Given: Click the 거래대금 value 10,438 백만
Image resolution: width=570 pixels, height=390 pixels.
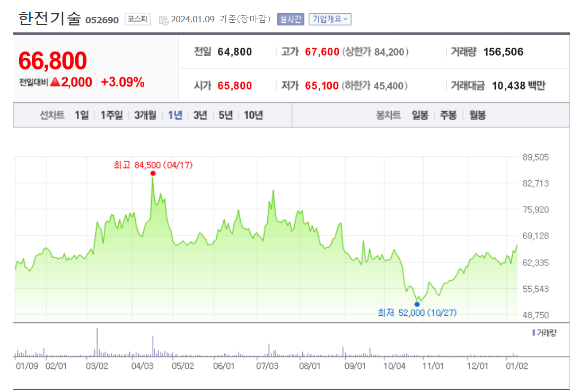Looking at the screenshot, I should 519,86.
